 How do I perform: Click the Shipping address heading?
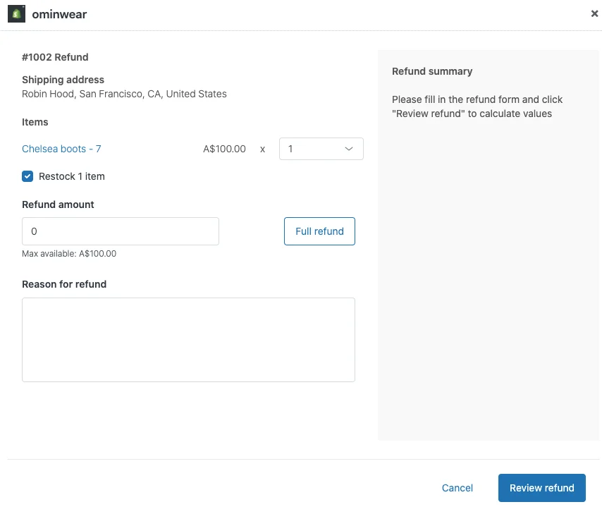pyautogui.click(x=63, y=80)
